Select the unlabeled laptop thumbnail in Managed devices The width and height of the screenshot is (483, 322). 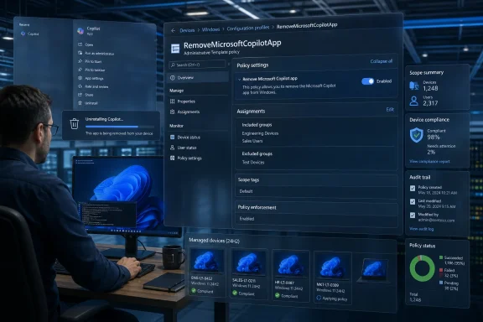[x=373, y=271]
